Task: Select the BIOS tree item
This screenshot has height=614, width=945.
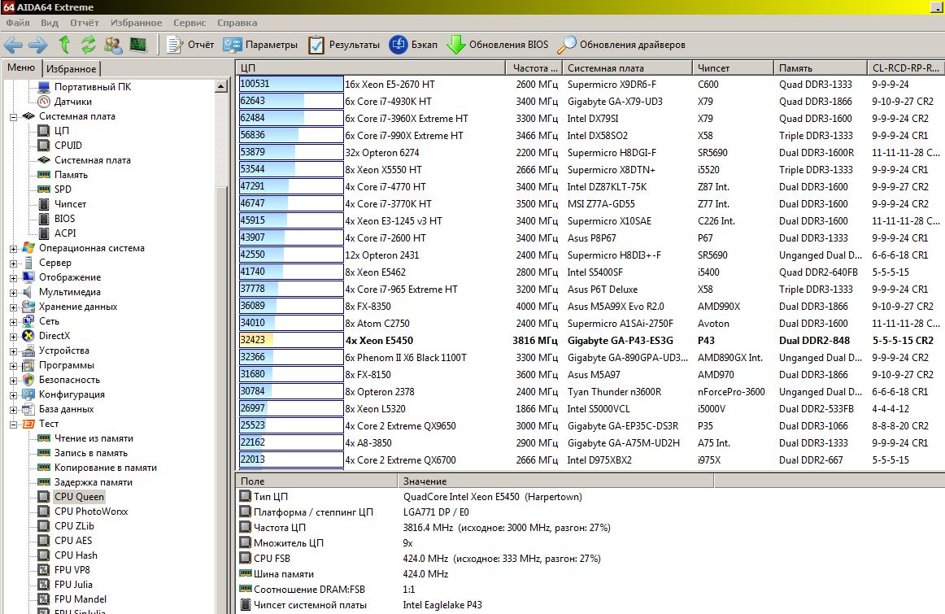Action: point(57,219)
